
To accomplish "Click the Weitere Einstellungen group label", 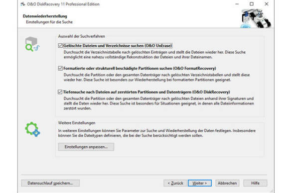I will click(x=77, y=123).
